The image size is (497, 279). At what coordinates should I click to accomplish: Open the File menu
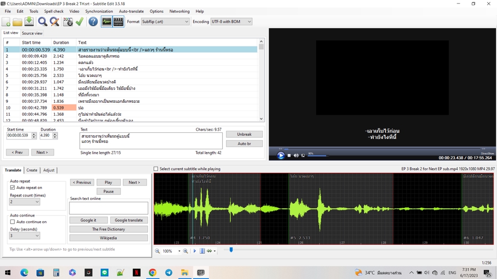pos(8,11)
